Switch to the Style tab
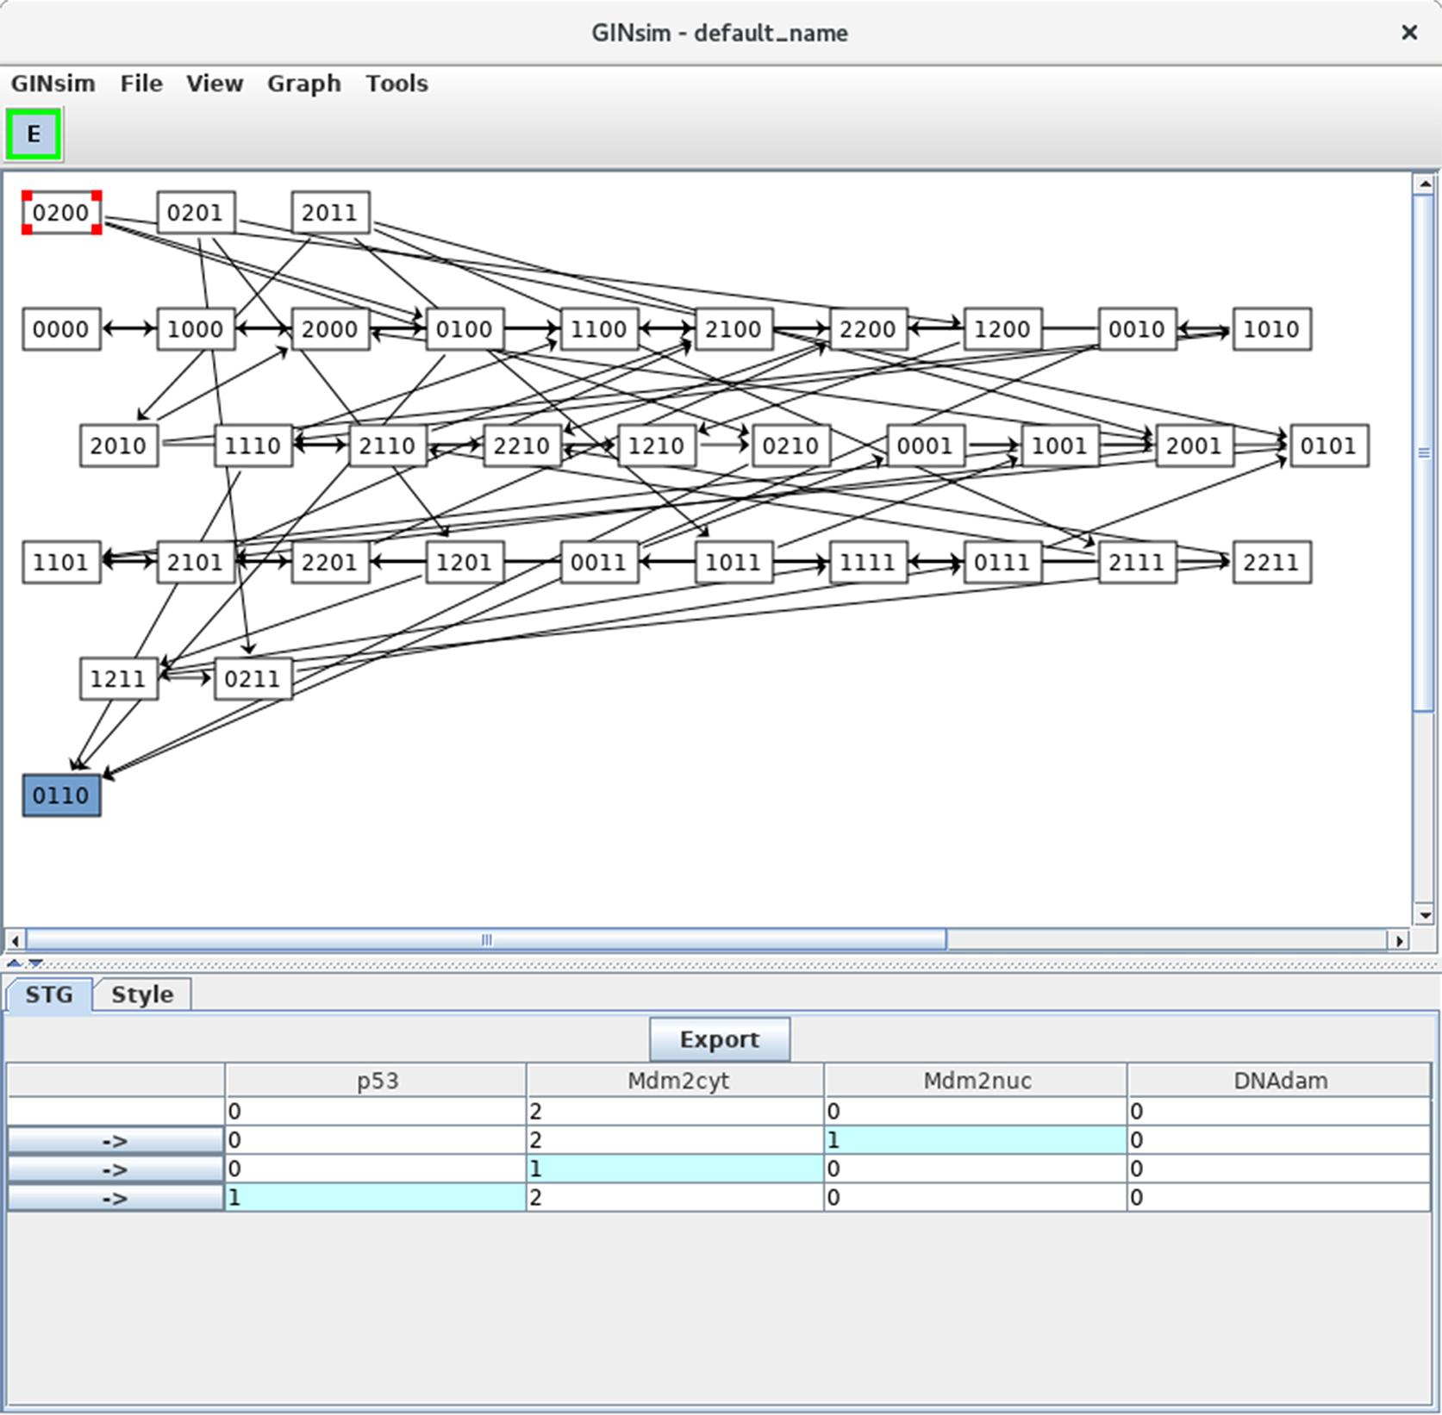This screenshot has height=1415, width=1442. coord(142,994)
